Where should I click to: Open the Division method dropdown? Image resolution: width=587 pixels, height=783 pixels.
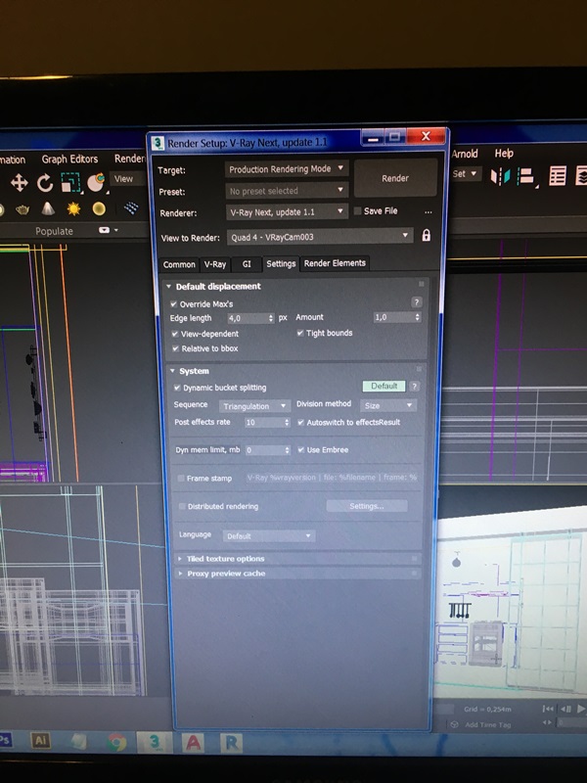[x=387, y=405]
